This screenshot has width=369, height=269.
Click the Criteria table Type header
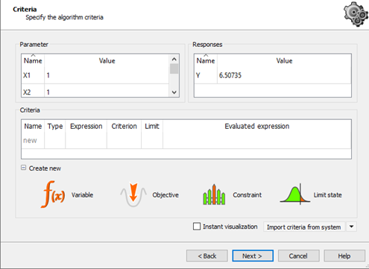[x=55, y=126]
